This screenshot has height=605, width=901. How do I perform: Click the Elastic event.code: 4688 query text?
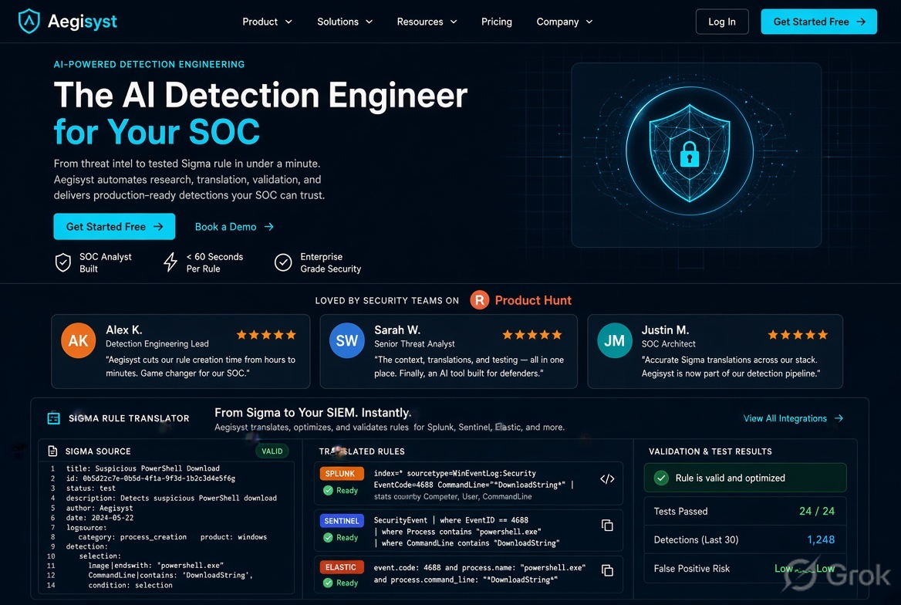coord(479,568)
